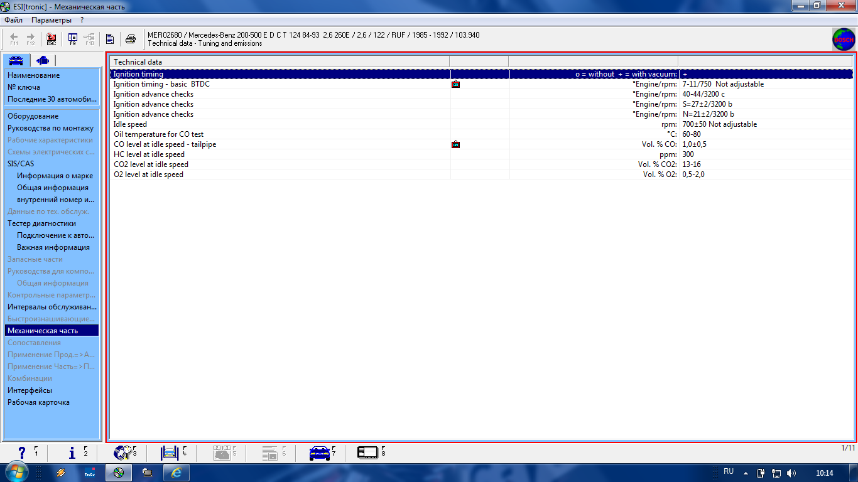
Task: Open Internet Explorer from taskbar
Action: 176,473
